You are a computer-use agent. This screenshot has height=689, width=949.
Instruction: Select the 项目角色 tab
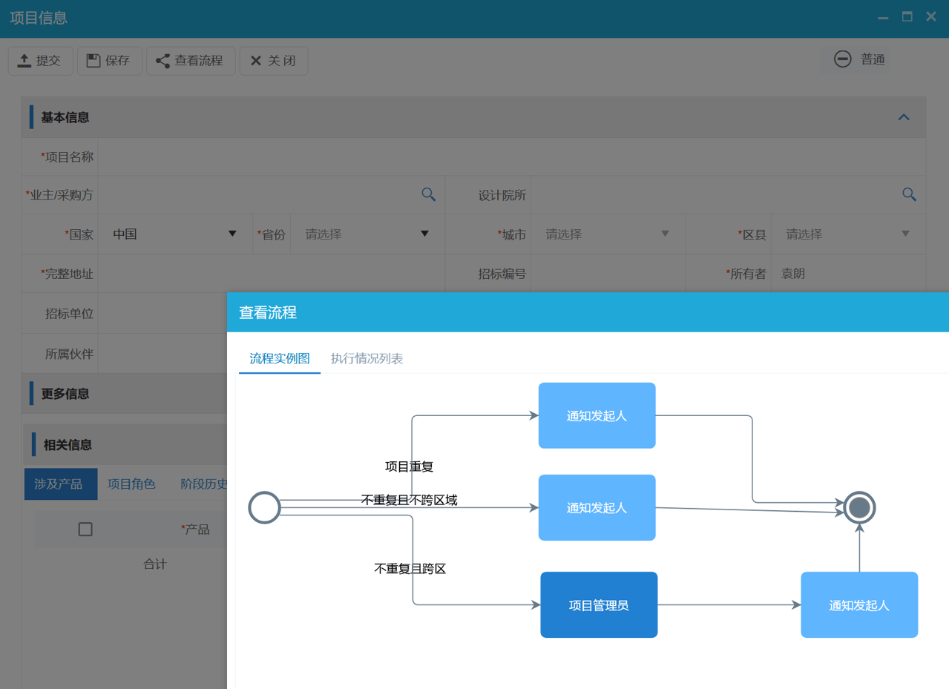pyautogui.click(x=131, y=484)
